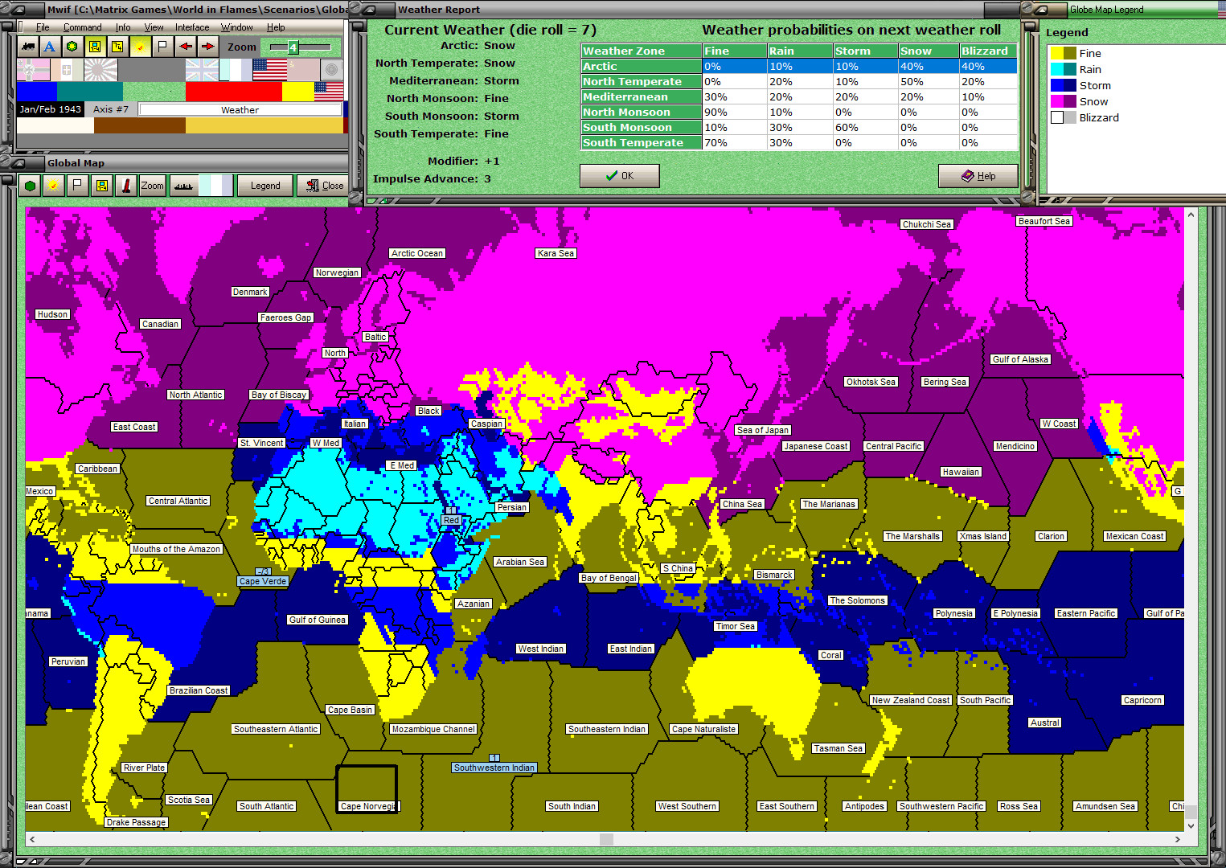
Task: Click the 'Arctic Ocean' map label
Action: point(417,253)
